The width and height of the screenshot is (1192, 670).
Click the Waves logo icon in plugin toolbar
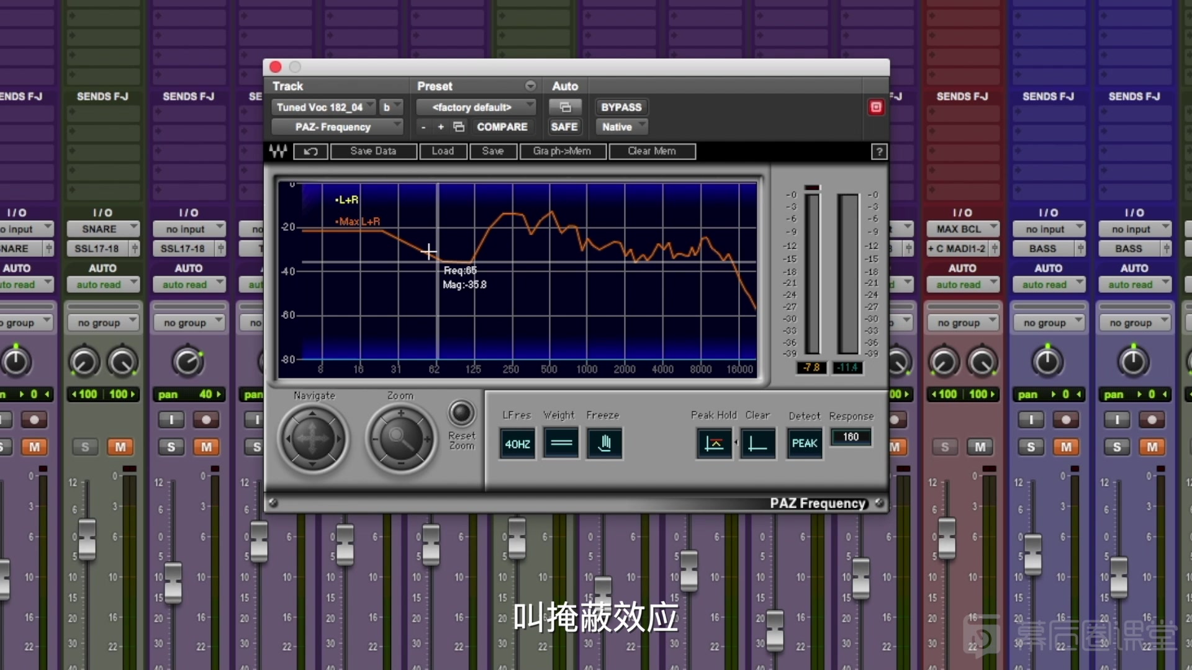(x=278, y=151)
